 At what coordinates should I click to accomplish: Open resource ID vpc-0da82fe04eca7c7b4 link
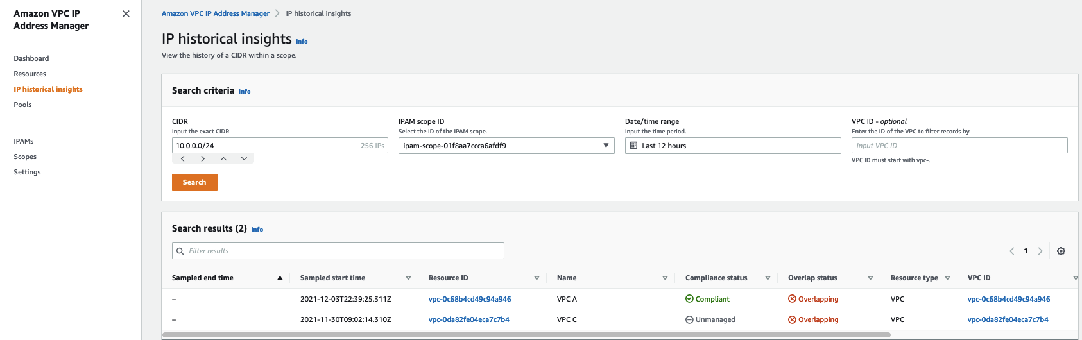(x=469, y=319)
